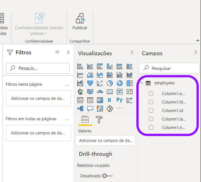Select the R script visual icon
Viewport: 201px width, 182px height.
(109, 100)
